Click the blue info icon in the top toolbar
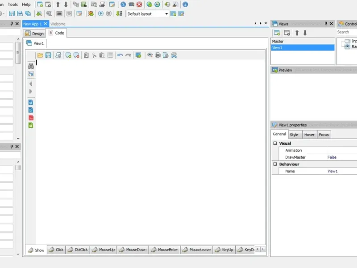The image size is (357, 268). coord(185,4)
